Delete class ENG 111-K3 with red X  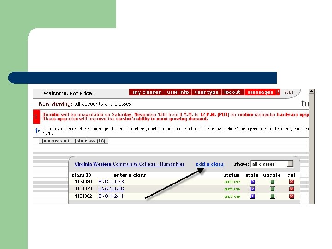click(x=291, y=182)
